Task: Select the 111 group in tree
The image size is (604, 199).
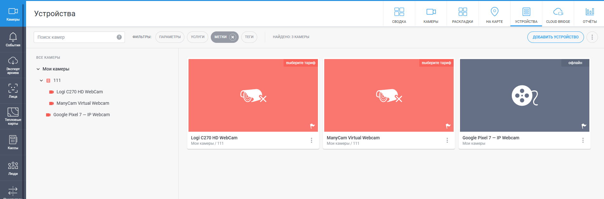Action: pos(57,80)
